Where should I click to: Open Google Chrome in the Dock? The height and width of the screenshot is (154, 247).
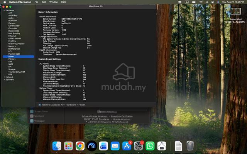[80, 146]
